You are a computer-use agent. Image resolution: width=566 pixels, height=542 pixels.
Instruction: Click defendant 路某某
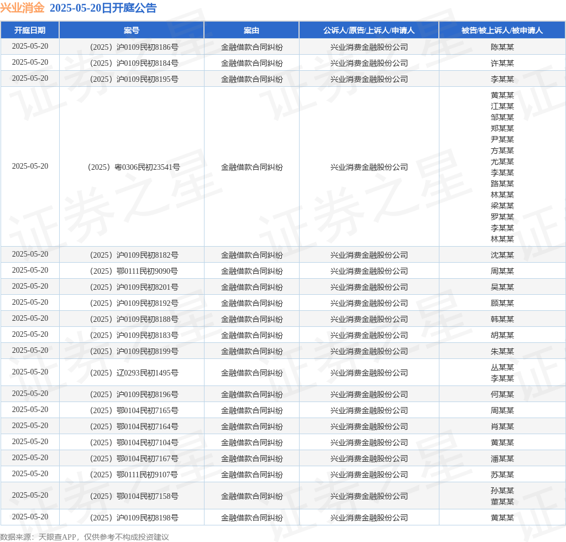coord(502,184)
